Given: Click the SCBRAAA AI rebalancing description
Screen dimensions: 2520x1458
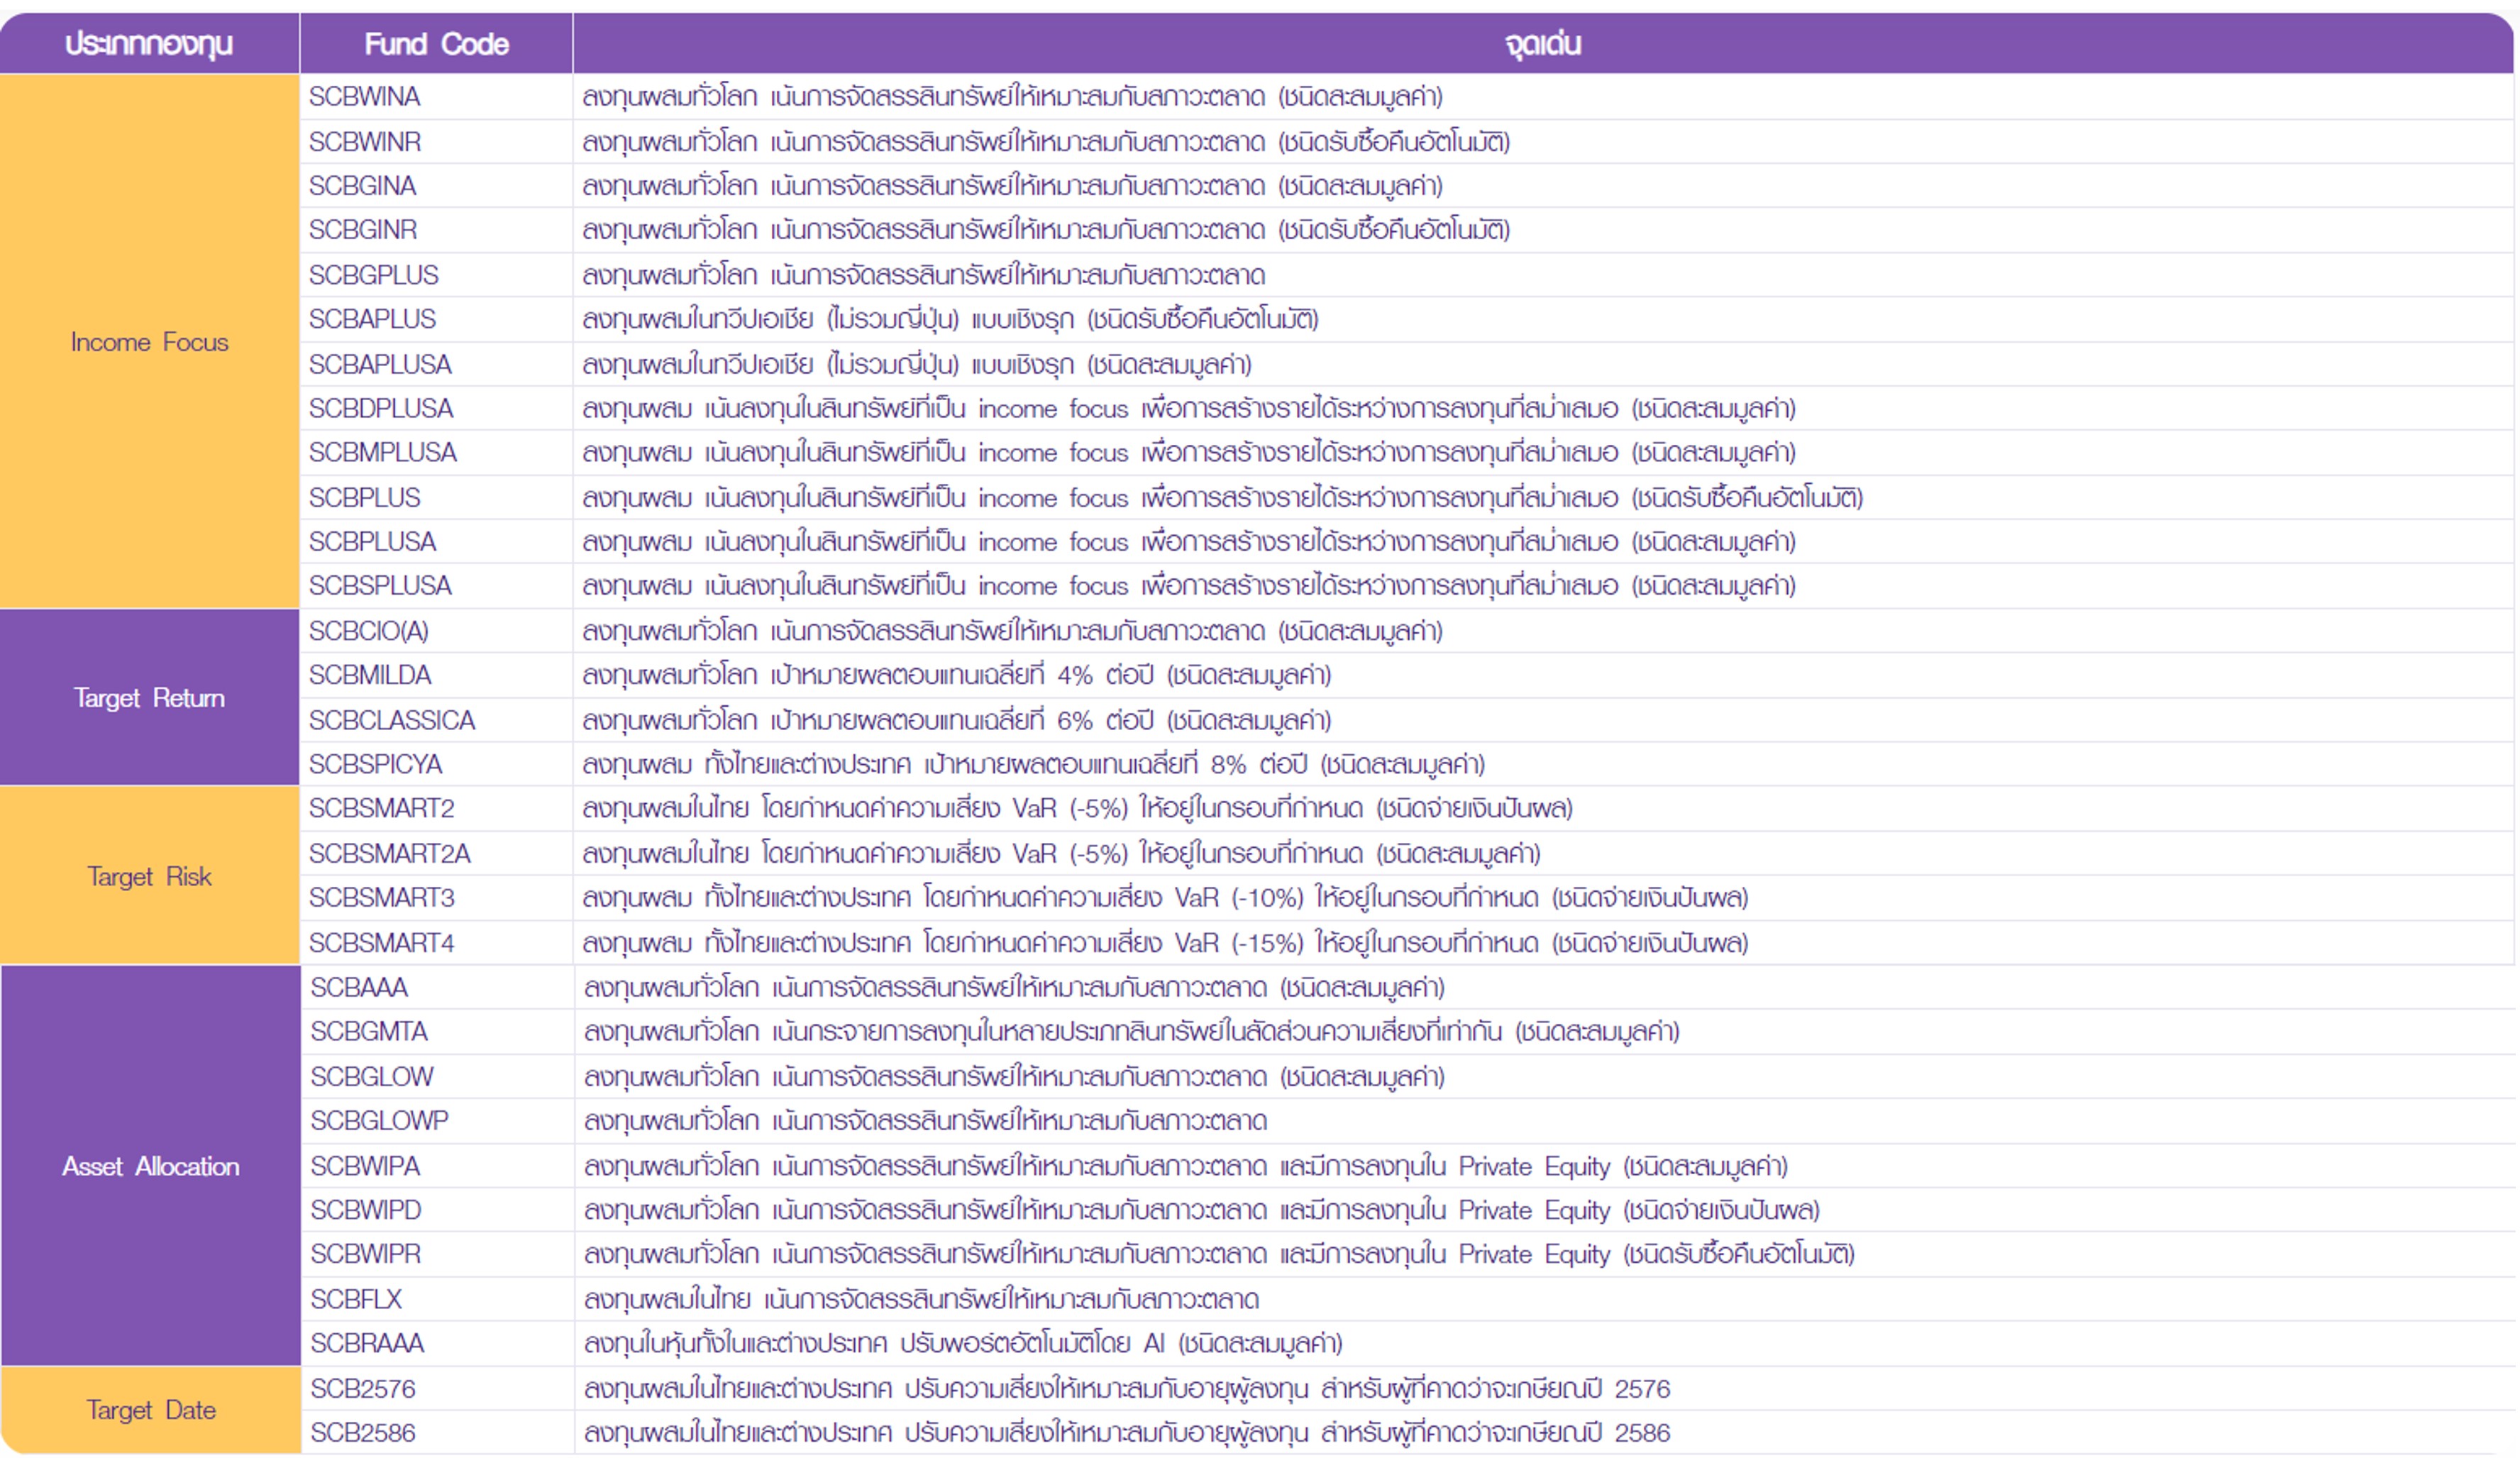Looking at the screenshot, I should (x=963, y=1343).
